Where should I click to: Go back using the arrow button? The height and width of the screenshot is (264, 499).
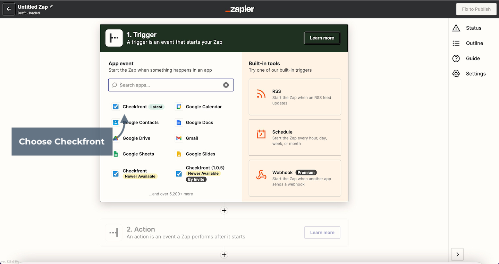pyautogui.click(x=9, y=9)
